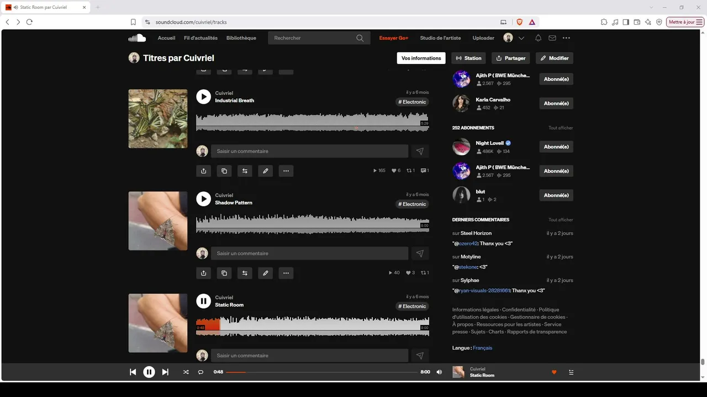Copy link of Shadow Pattern track
This screenshot has width=707, height=397.
click(x=224, y=273)
